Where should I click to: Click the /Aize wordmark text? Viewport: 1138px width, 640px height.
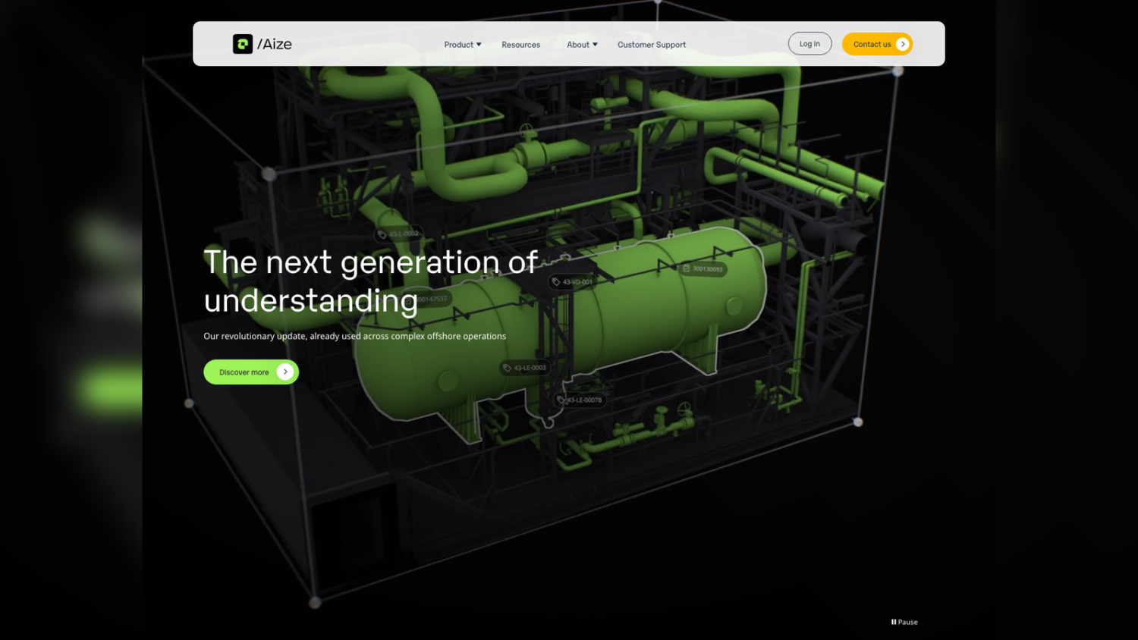pos(275,44)
